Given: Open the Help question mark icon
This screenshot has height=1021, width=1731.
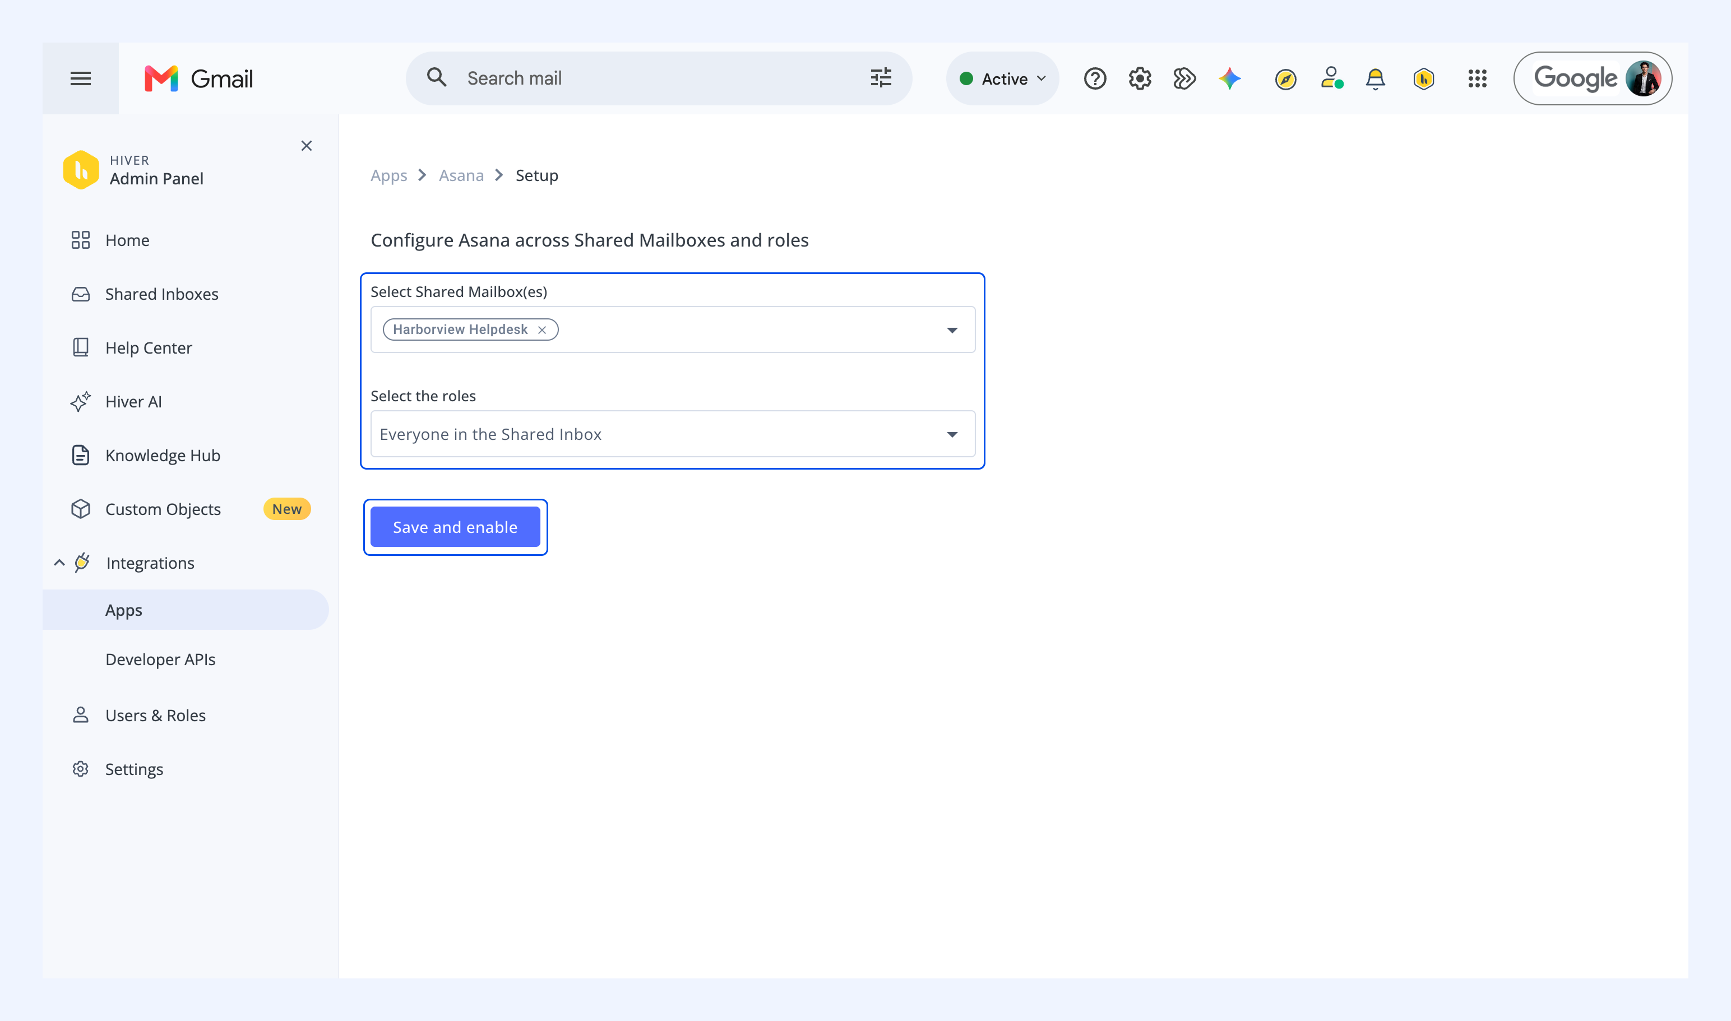Looking at the screenshot, I should click(x=1094, y=78).
